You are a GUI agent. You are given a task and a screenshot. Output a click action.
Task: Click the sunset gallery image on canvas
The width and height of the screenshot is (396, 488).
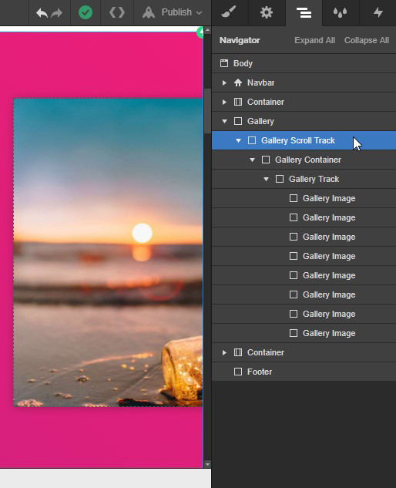tap(108, 252)
